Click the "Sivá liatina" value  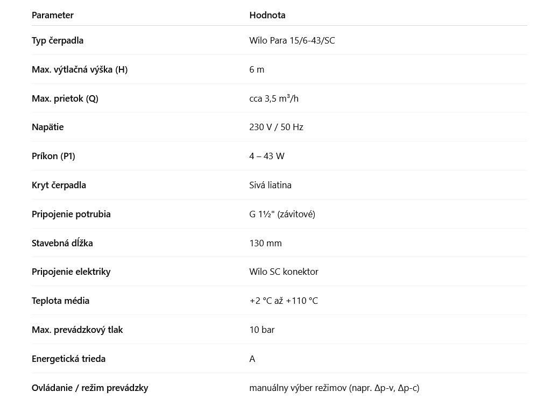(271, 185)
